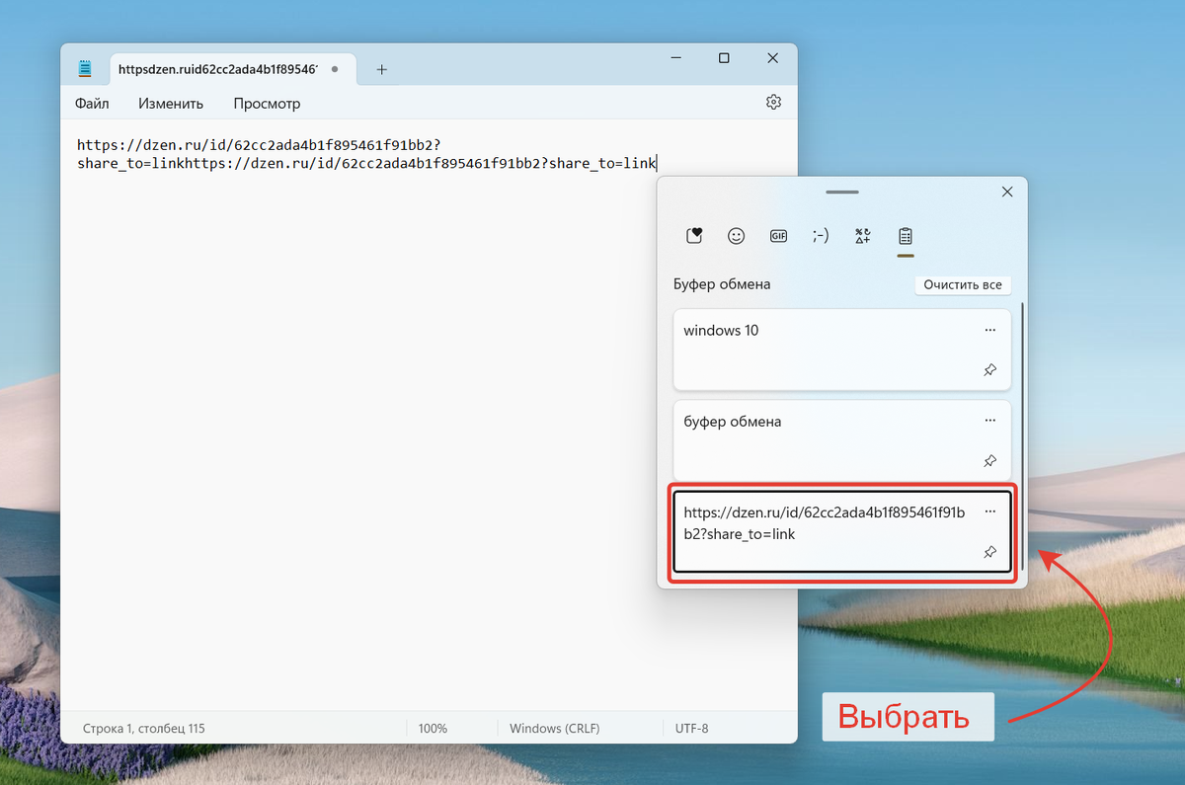This screenshot has width=1185, height=785.
Task: Select the 'буфер обмена' clipboard item
Action: 842,440
